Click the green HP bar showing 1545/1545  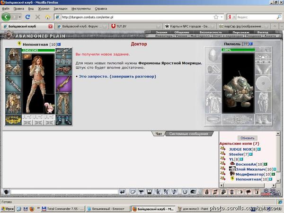[38, 50]
